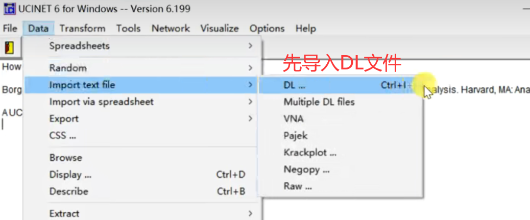Open the Tools menu

point(129,29)
